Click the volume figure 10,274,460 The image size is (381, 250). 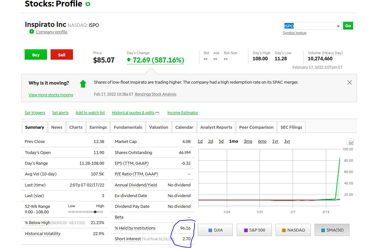(320, 59)
